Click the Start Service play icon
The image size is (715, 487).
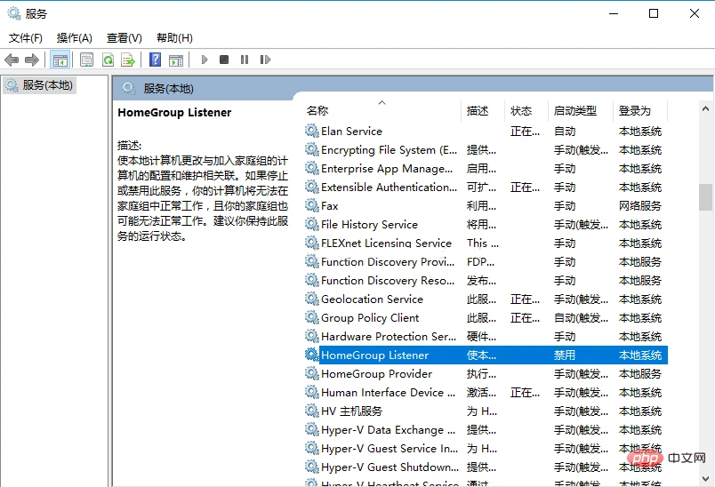tap(205, 60)
